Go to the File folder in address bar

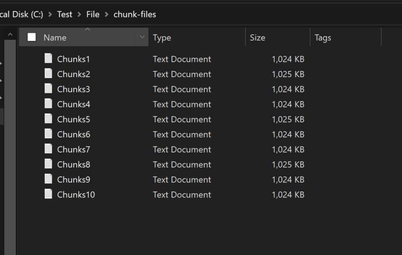[x=93, y=14]
